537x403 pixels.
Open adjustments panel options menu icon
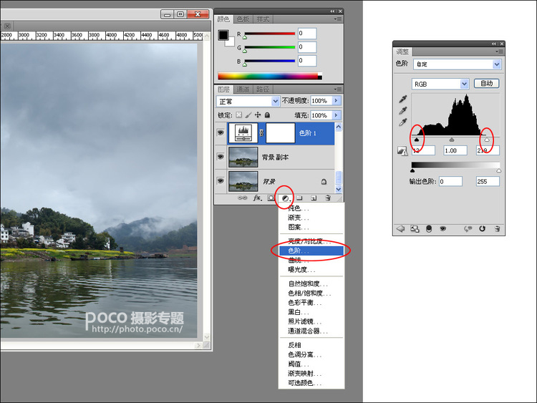(499, 52)
